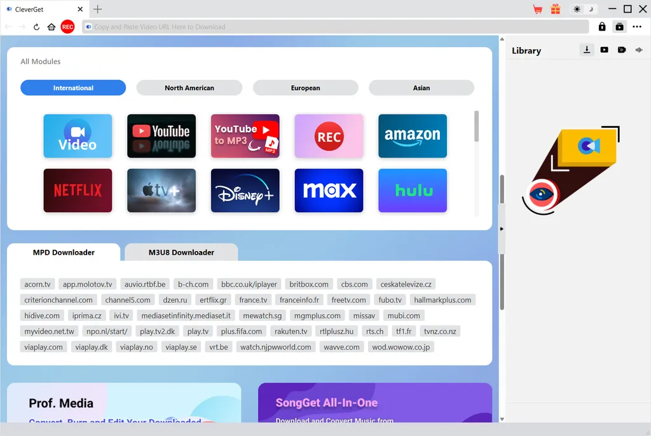Click the page scroll-up arrow
The image size is (651, 436).
(x=502, y=39)
